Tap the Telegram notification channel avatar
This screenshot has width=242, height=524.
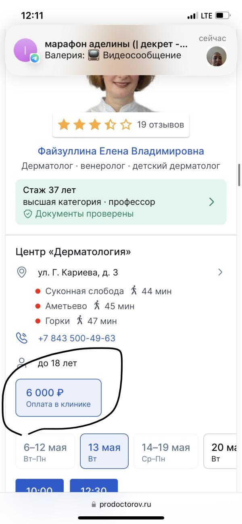pyautogui.click(x=25, y=50)
